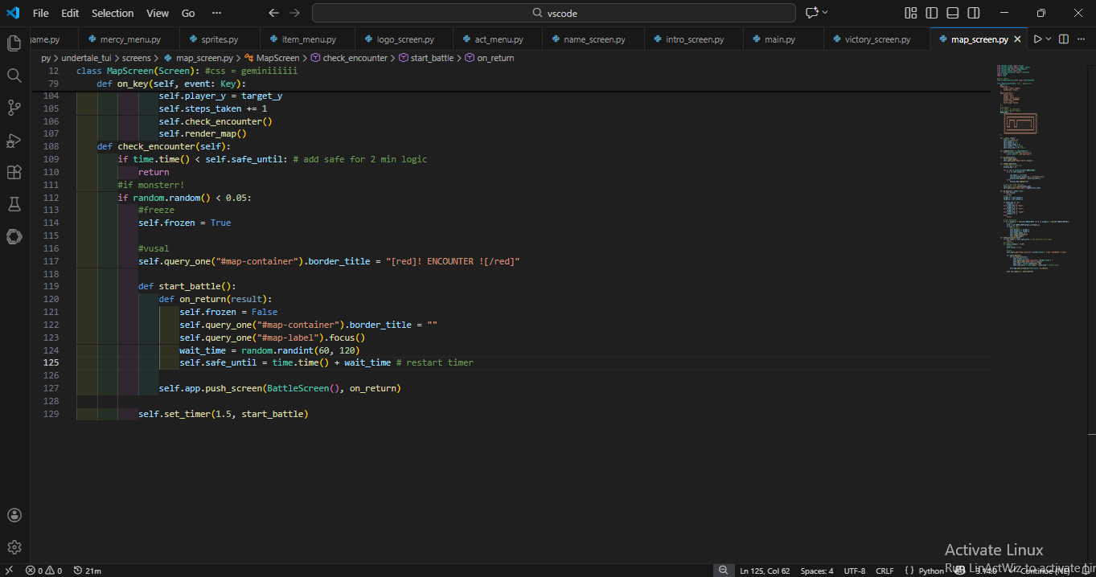1096x577 pixels.
Task: Toggle the bottom Panel layout button
Action: click(953, 13)
